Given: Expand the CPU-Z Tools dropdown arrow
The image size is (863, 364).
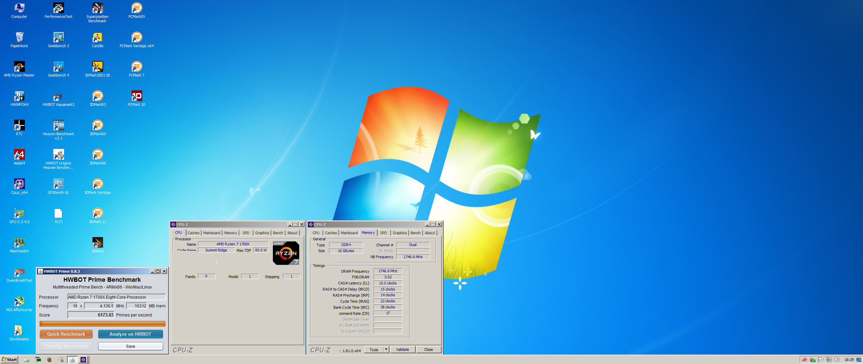Looking at the screenshot, I should 386,350.
